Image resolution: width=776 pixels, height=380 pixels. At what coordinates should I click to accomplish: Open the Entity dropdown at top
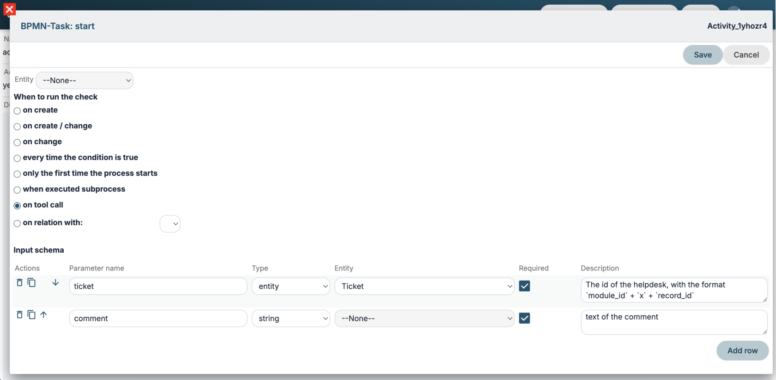[x=85, y=80]
